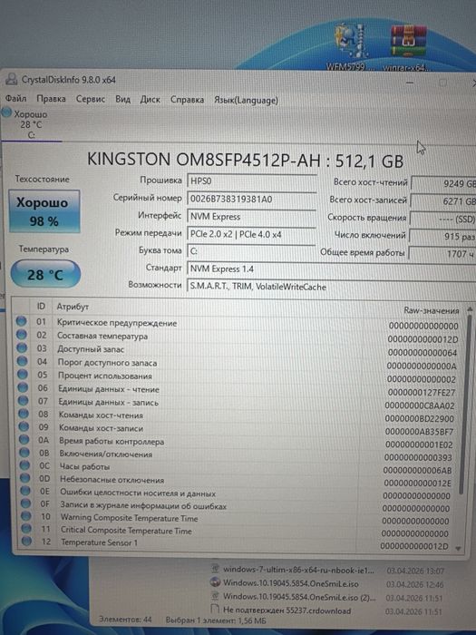Click the Интерфейс field NVM Express
Viewport: 476px width, 635px height.
click(x=251, y=217)
